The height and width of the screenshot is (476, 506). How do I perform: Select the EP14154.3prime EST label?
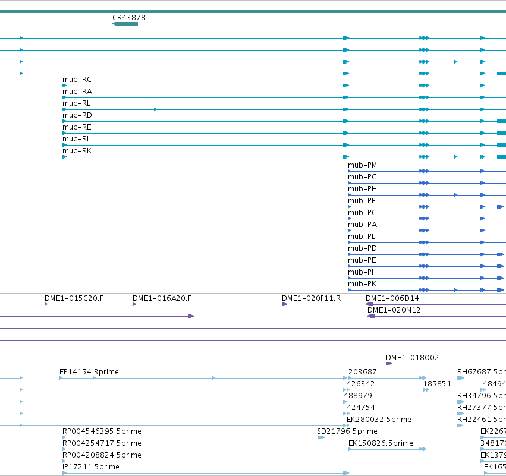pos(89,372)
